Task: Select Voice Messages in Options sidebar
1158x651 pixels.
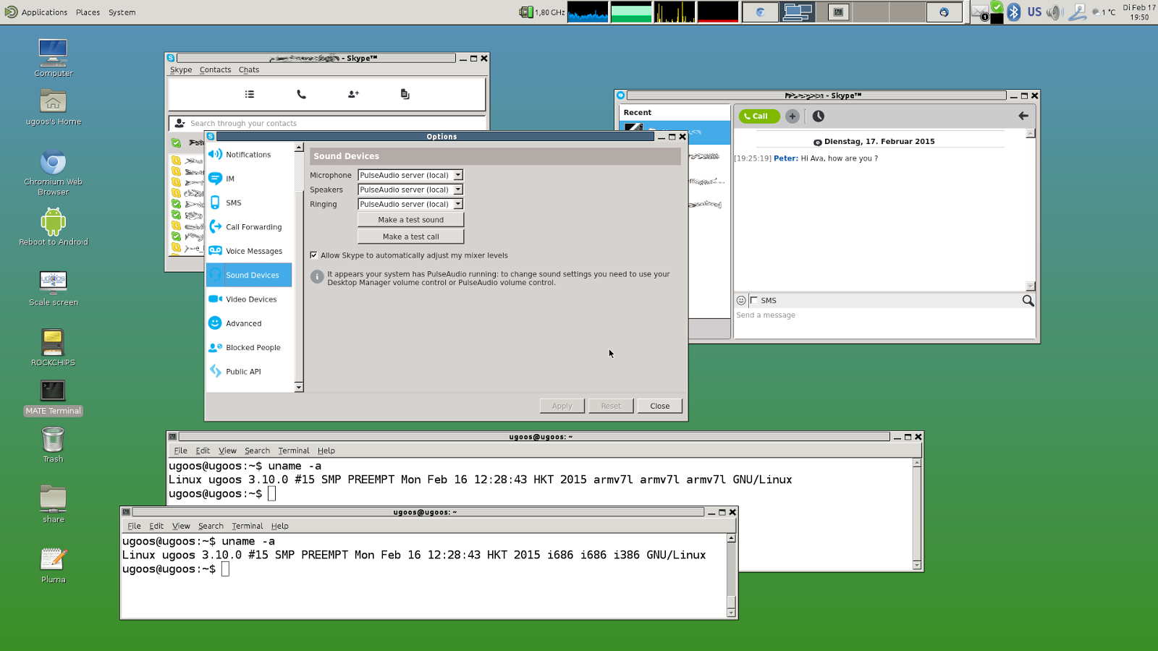Action: [x=249, y=251]
